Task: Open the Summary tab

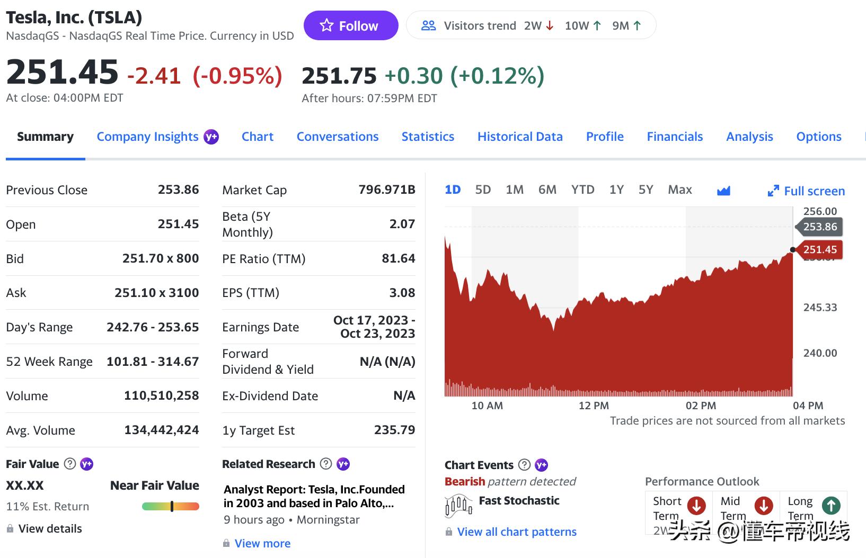Action: [x=45, y=137]
